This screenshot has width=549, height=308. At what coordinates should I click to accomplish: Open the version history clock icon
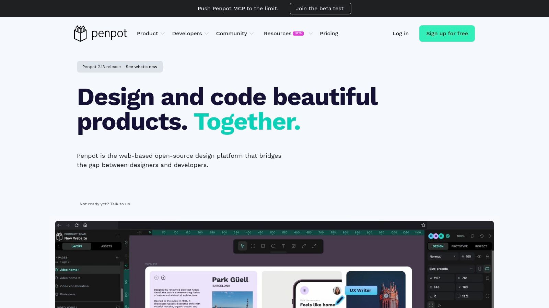tap(482, 236)
